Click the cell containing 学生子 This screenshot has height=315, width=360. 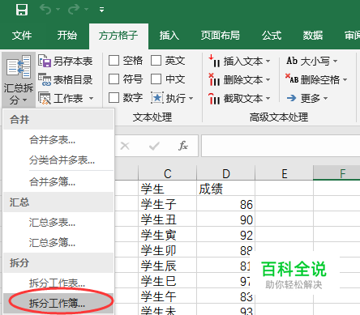point(167,204)
